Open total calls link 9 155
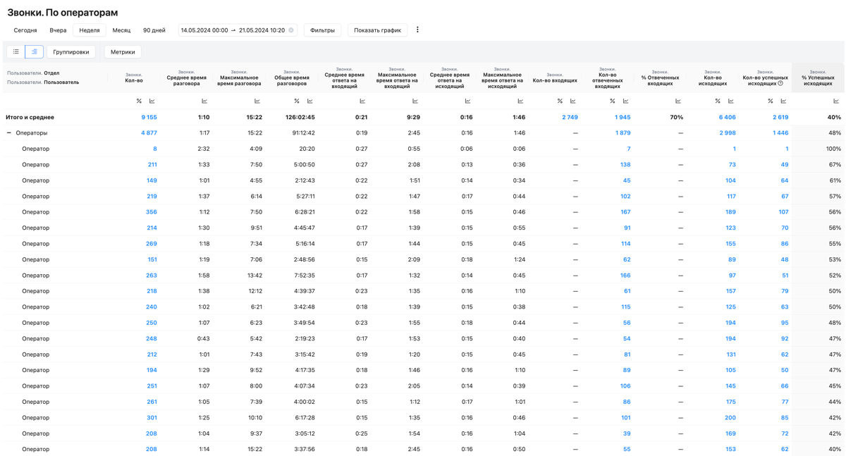The height and width of the screenshot is (456, 846). click(149, 117)
